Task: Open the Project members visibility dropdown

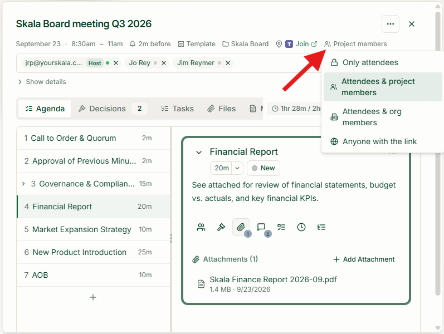Action: [355, 44]
